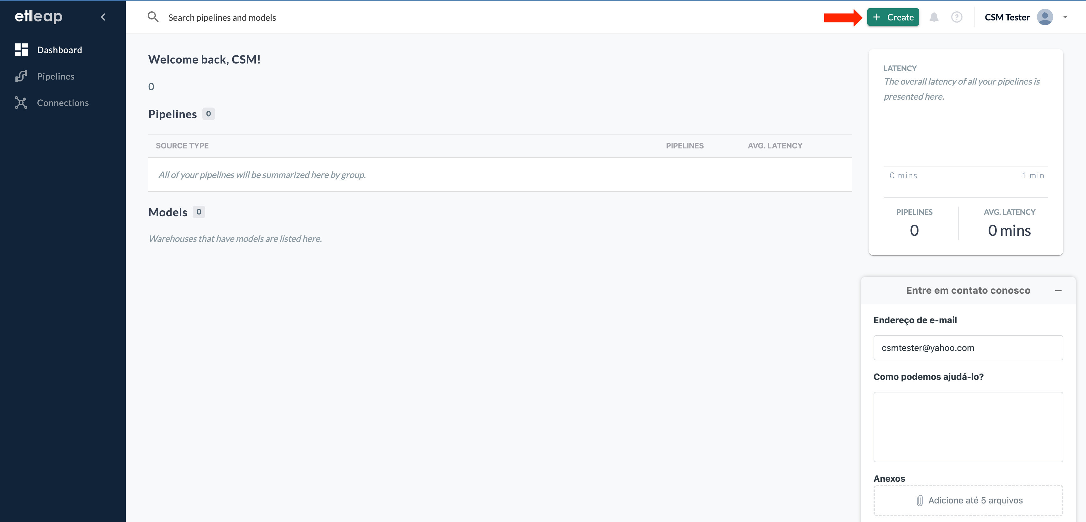Click the search magnifier icon

point(153,17)
